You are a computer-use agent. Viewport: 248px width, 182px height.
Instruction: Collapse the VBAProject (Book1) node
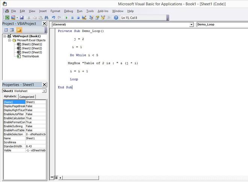(x=5, y=36)
